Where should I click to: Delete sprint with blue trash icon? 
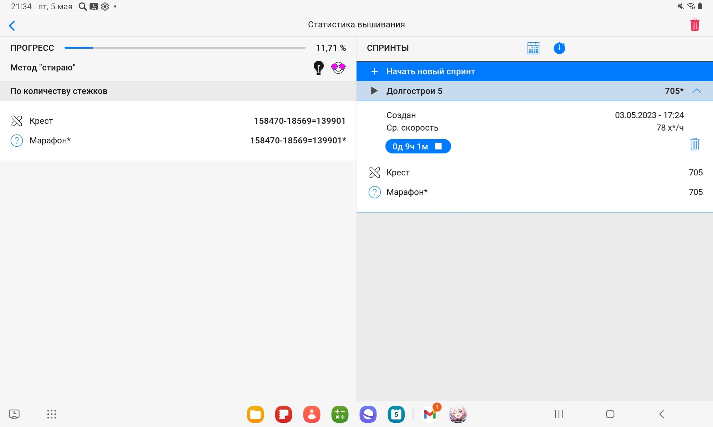click(694, 144)
